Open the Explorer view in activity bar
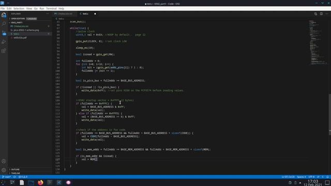The height and width of the screenshot is (186, 331). point(4,15)
